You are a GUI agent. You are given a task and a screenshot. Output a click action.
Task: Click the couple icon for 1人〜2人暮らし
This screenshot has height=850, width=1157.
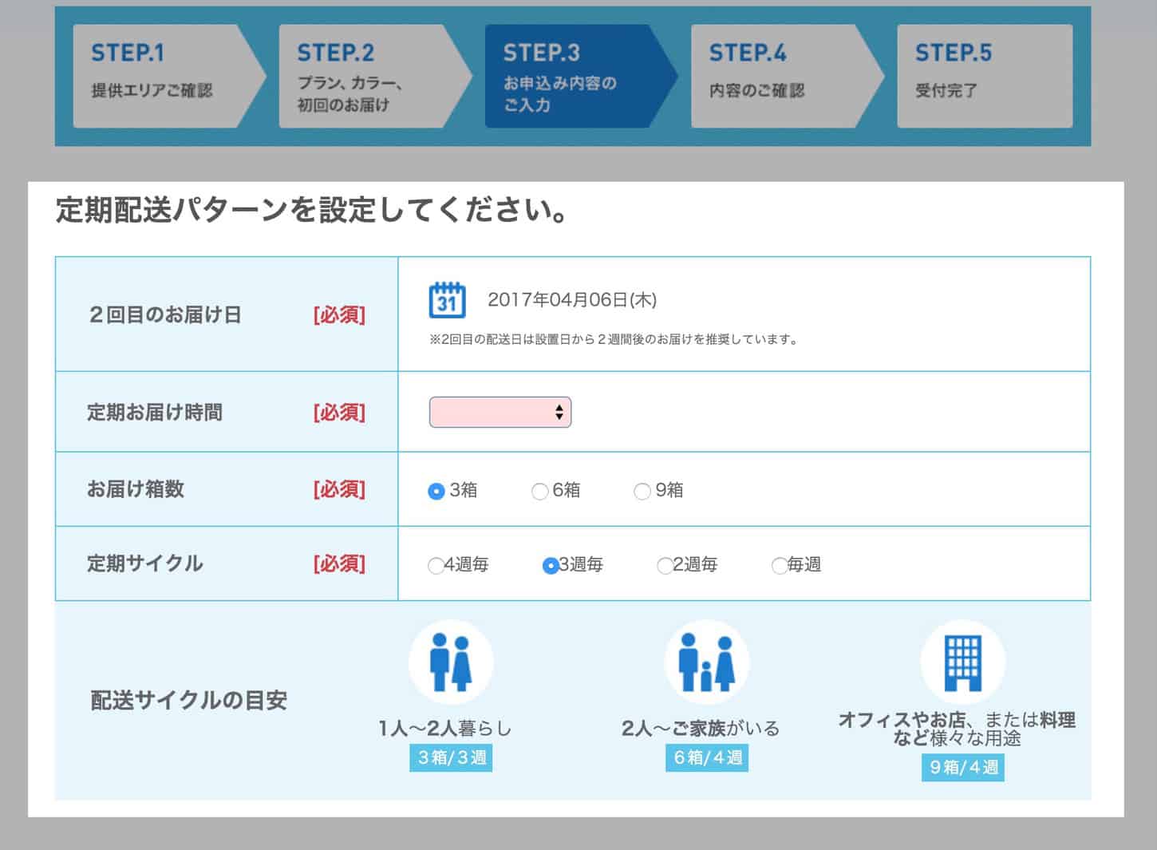451,662
